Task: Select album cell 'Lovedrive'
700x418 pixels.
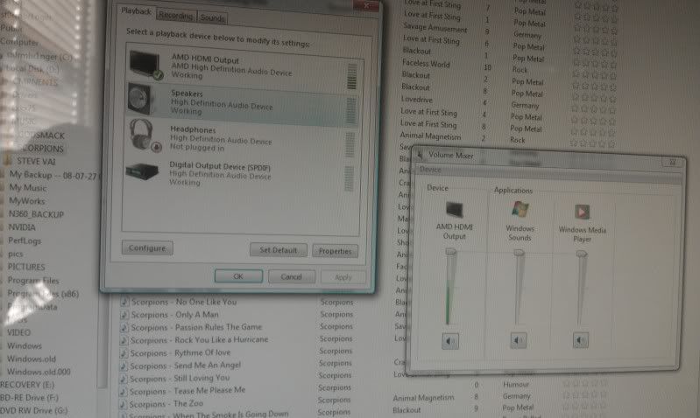Action: [x=416, y=100]
